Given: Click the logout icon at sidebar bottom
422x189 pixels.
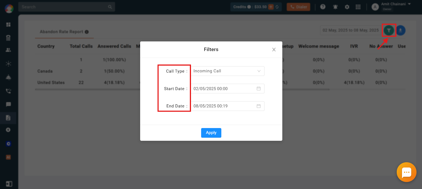Looking at the screenshot, I should (9, 184).
